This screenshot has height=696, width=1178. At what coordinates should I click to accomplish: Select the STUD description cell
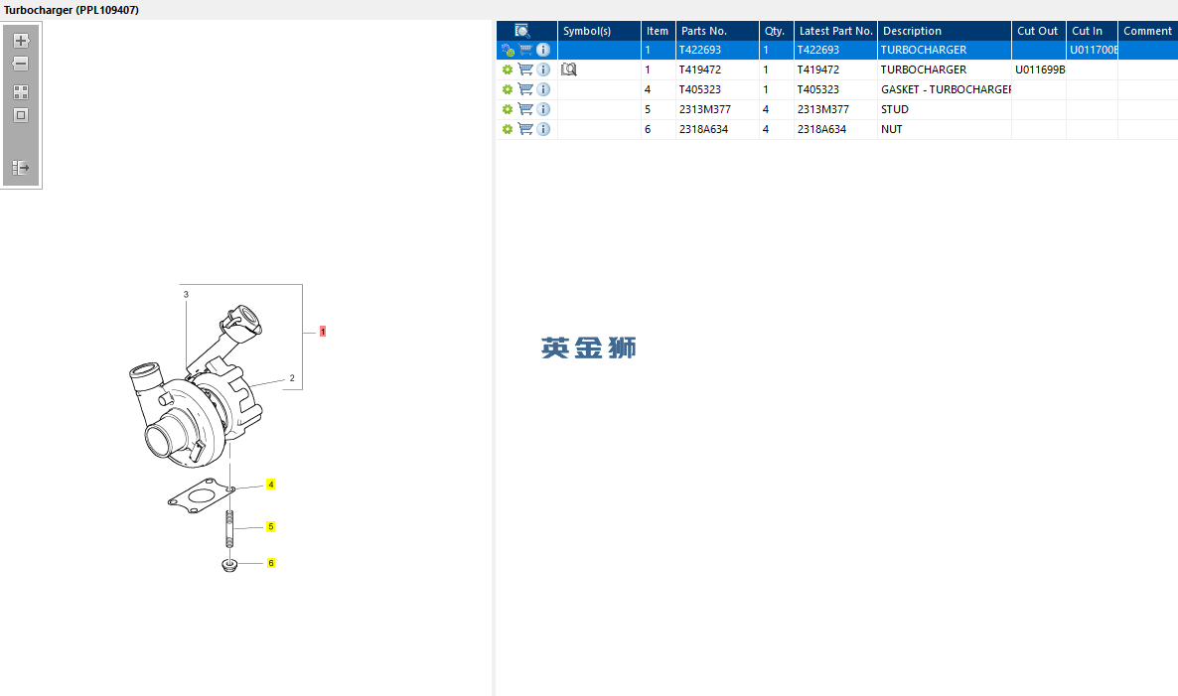coord(945,109)
